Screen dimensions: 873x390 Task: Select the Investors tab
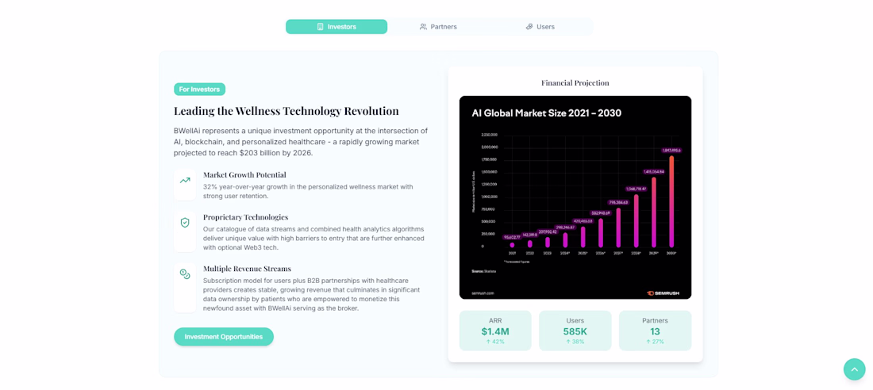tap(337, 27)
